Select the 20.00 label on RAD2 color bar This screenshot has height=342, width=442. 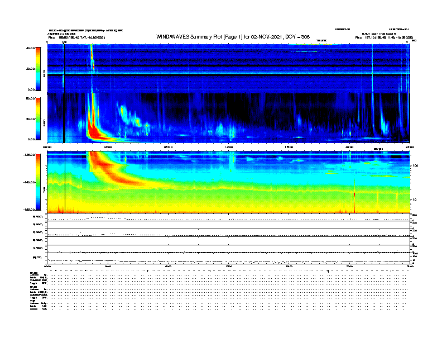[x=31, y=69]
